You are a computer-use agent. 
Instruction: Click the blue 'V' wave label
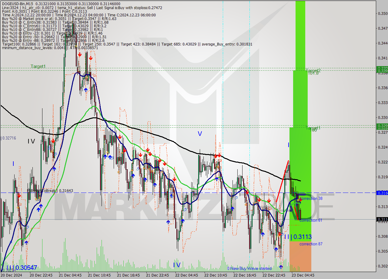pos(200,133)
